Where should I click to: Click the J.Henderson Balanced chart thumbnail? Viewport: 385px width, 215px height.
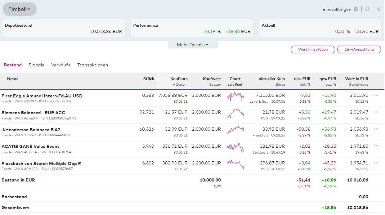point(235,131)
